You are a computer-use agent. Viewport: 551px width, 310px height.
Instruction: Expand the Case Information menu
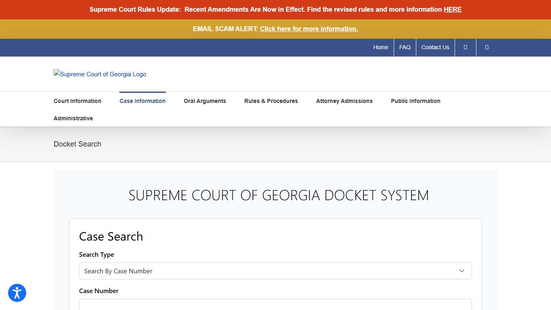pyautogui.click(x=142, y=101)
